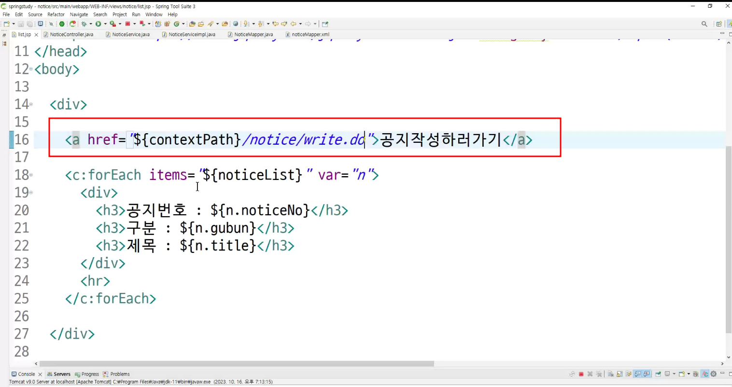Click the Next Annotation toolbar icon
732x387 pixels.
click(246, 24)
